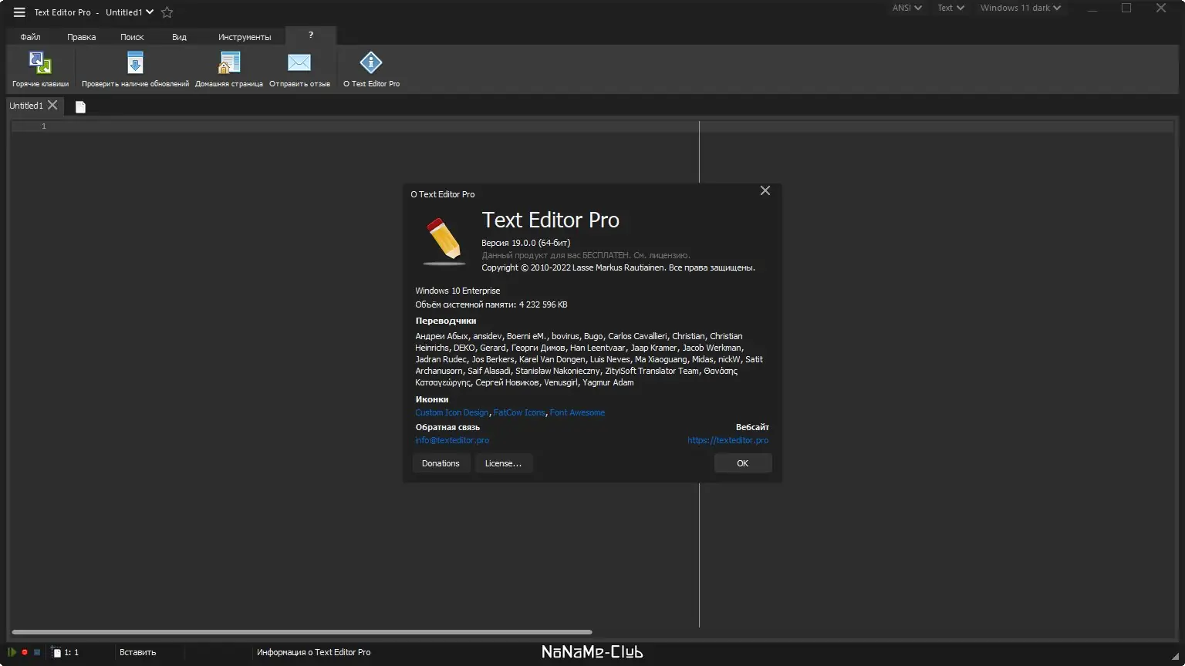Open the https://texteditor.pro website link
The image size is (1185, 666).
tap(728, 440)
